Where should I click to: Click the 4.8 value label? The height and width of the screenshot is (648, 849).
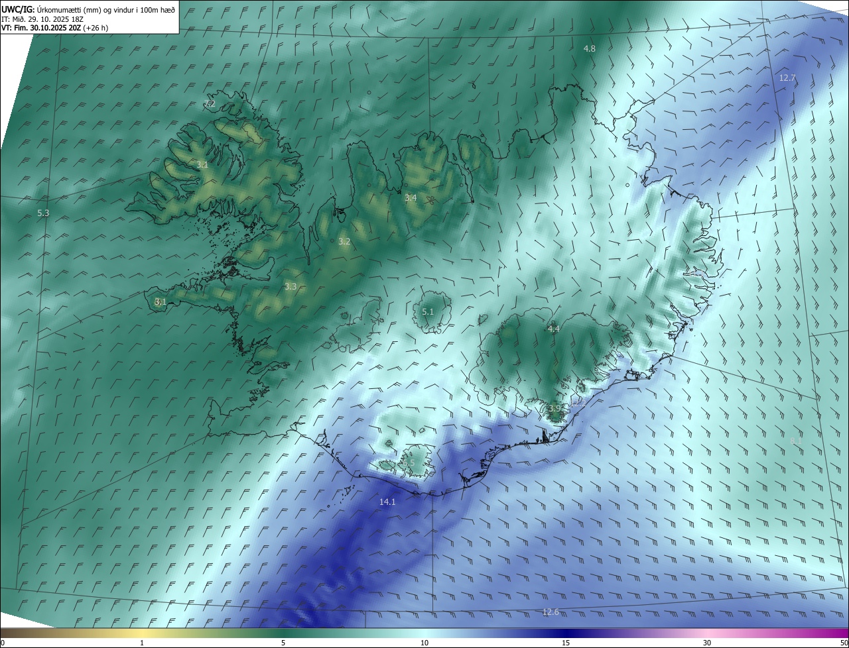[x=589, y=49]
